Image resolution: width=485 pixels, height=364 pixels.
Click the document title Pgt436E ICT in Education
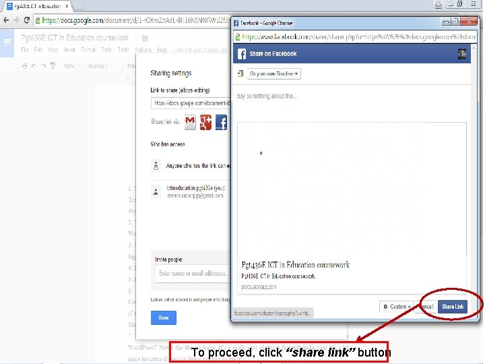click(75, 38)
